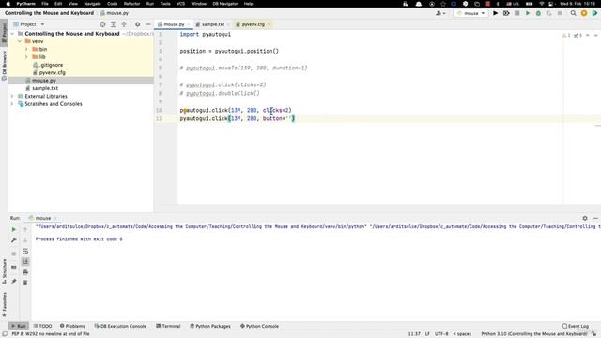The width and height of the screenshot is (601, 338).
Task: Clear Run console output with trash icon
Action: click(x=25, y=283)
